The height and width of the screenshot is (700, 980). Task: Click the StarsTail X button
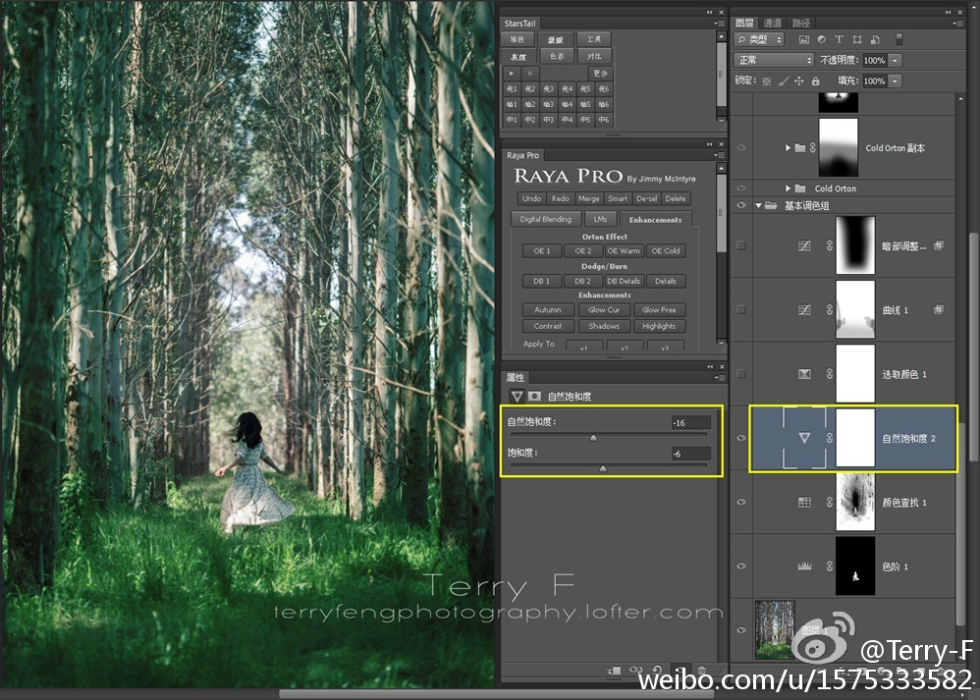[530, 73]
